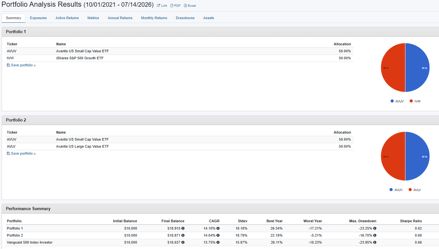Image resolution: width=439 pixels, height=249 pixels.
Task: Click the Worst Year value -18.23%
Action: (x=315, y=242)
